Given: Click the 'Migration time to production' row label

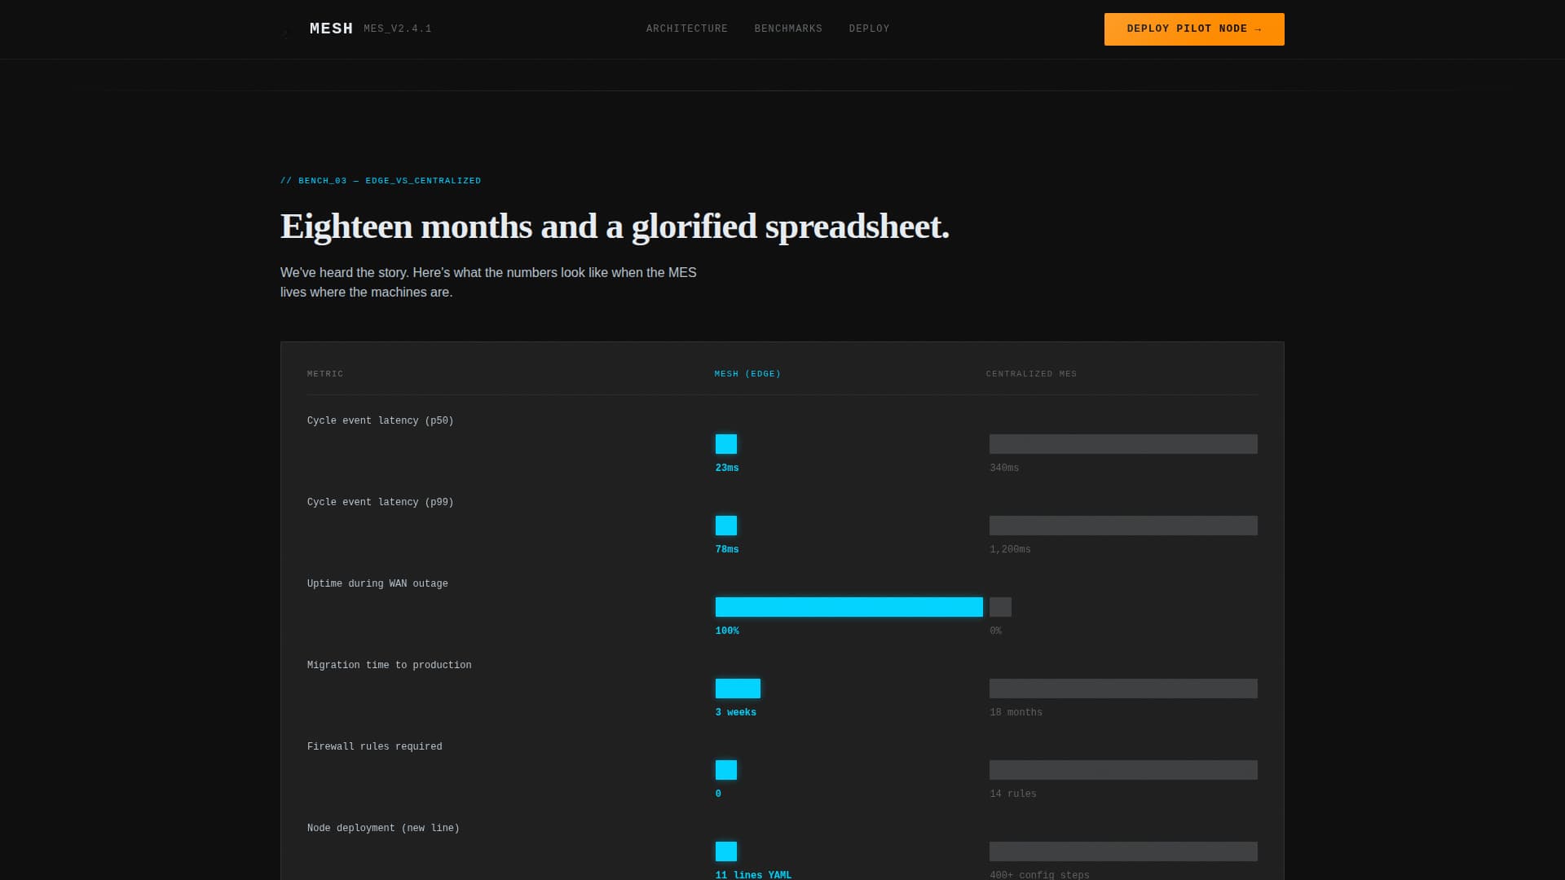Looking at the screenshot, I should [x=390, y=665].
